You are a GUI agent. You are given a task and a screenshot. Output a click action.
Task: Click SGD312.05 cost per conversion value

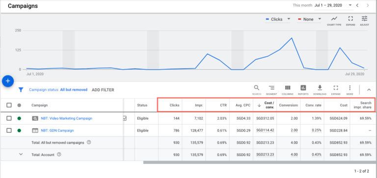[265, 119]
